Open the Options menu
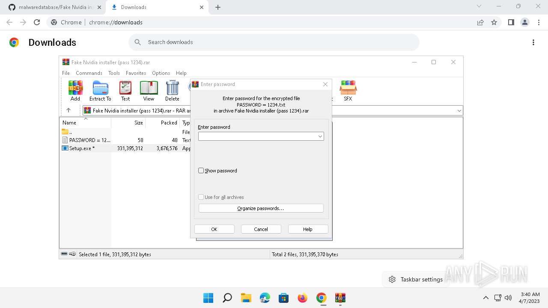 tap(161, 73)
